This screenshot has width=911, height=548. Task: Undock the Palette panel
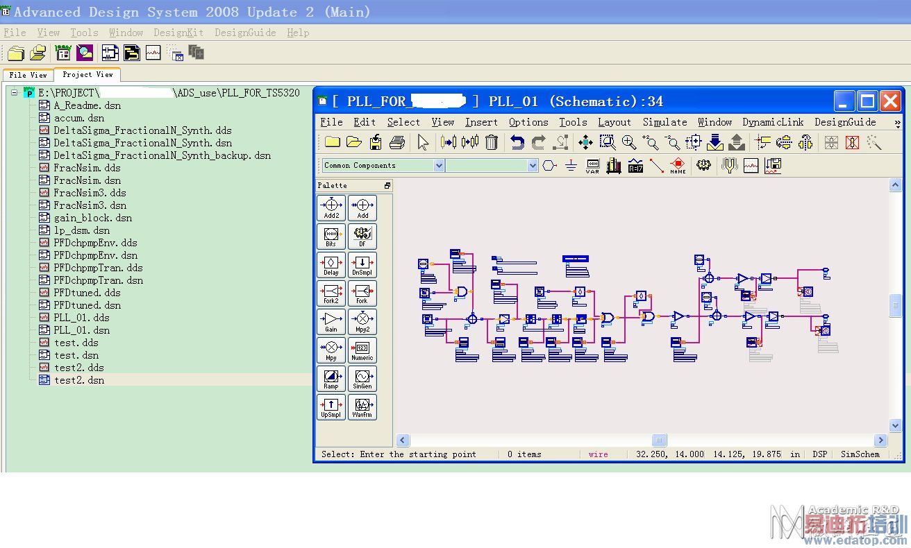point(387,186)
